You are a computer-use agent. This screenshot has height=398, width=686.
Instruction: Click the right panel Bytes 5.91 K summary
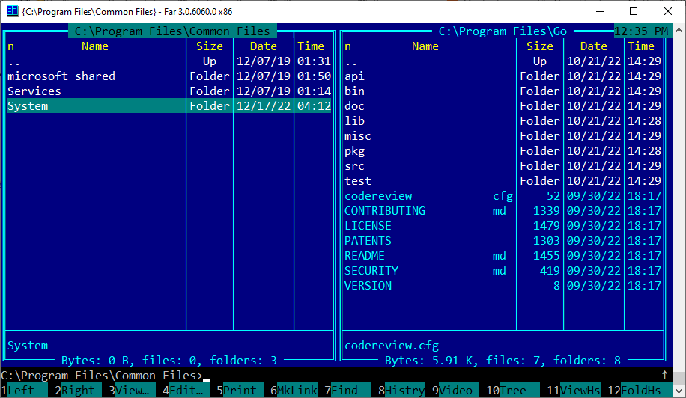pos(503,361)
